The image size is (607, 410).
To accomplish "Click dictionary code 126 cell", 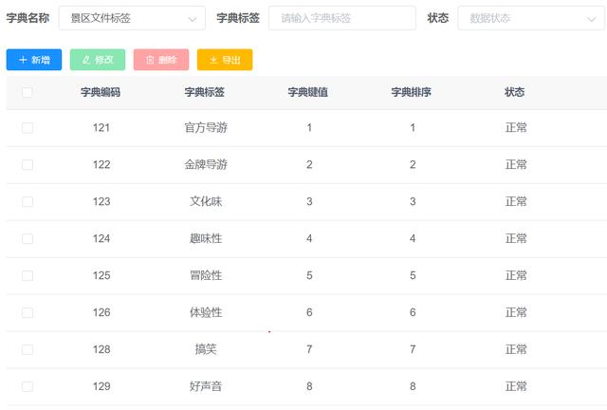I will [101, 312].
